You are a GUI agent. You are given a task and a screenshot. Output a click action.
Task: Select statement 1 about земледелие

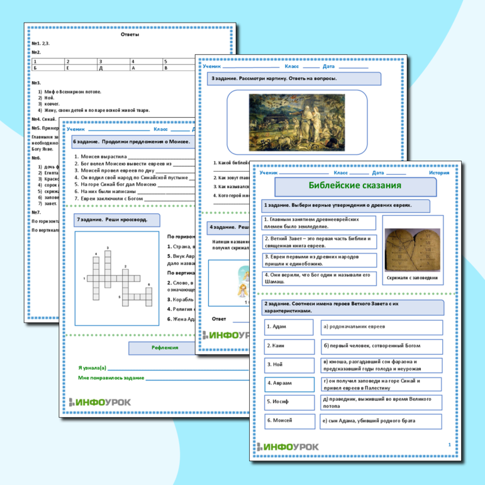pos(318,223)
